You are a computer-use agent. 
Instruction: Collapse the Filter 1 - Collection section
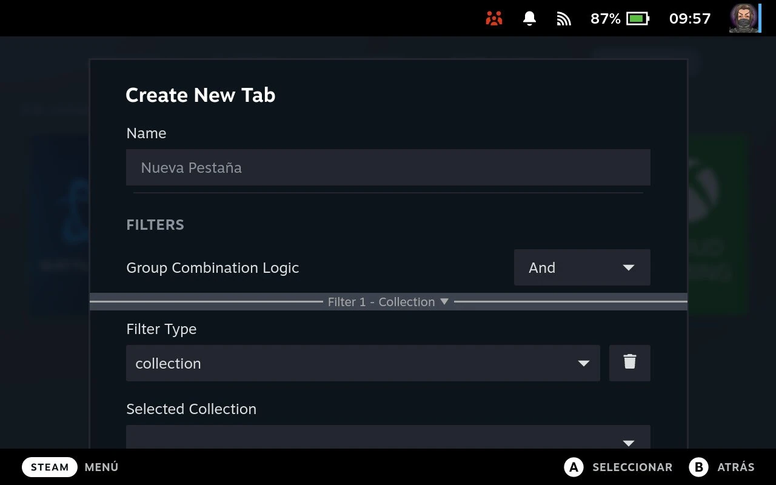click(388, 301)
